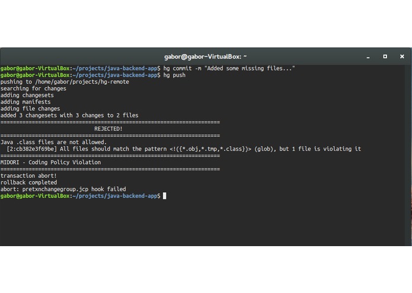Image resolution: width=412 pixels, height=293 pixels.
Task: Click the 'transaction abort!' line
Action: coord(28,176)
